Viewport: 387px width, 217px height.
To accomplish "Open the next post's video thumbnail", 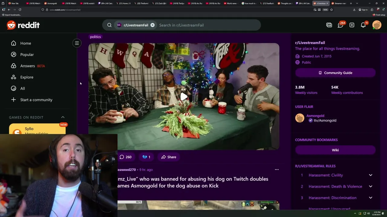I will (x=198, y=205).
